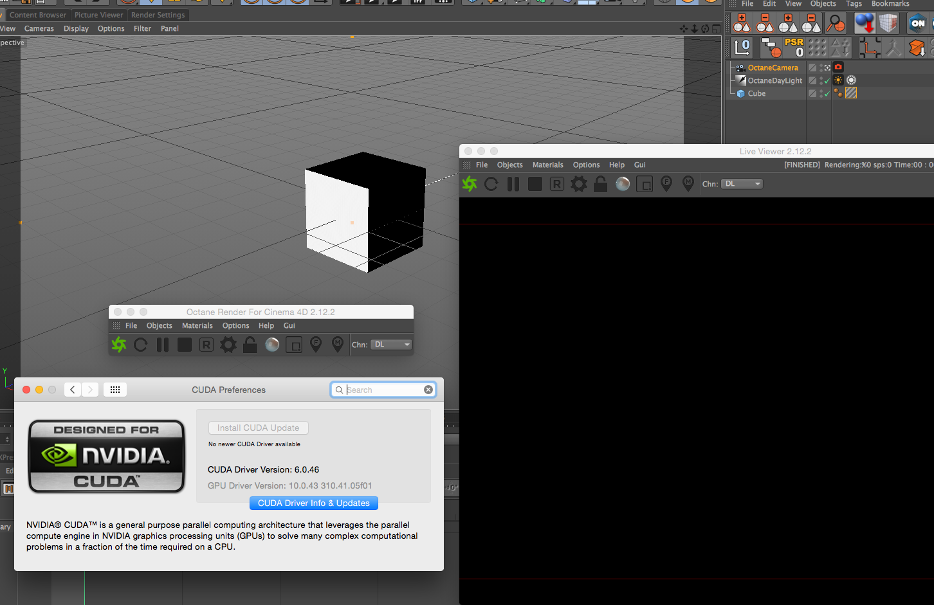The width and height of the screenshot is (934, 605).
Task: Stop rendering in the Live Viewer window
Action: coord(535,184)
